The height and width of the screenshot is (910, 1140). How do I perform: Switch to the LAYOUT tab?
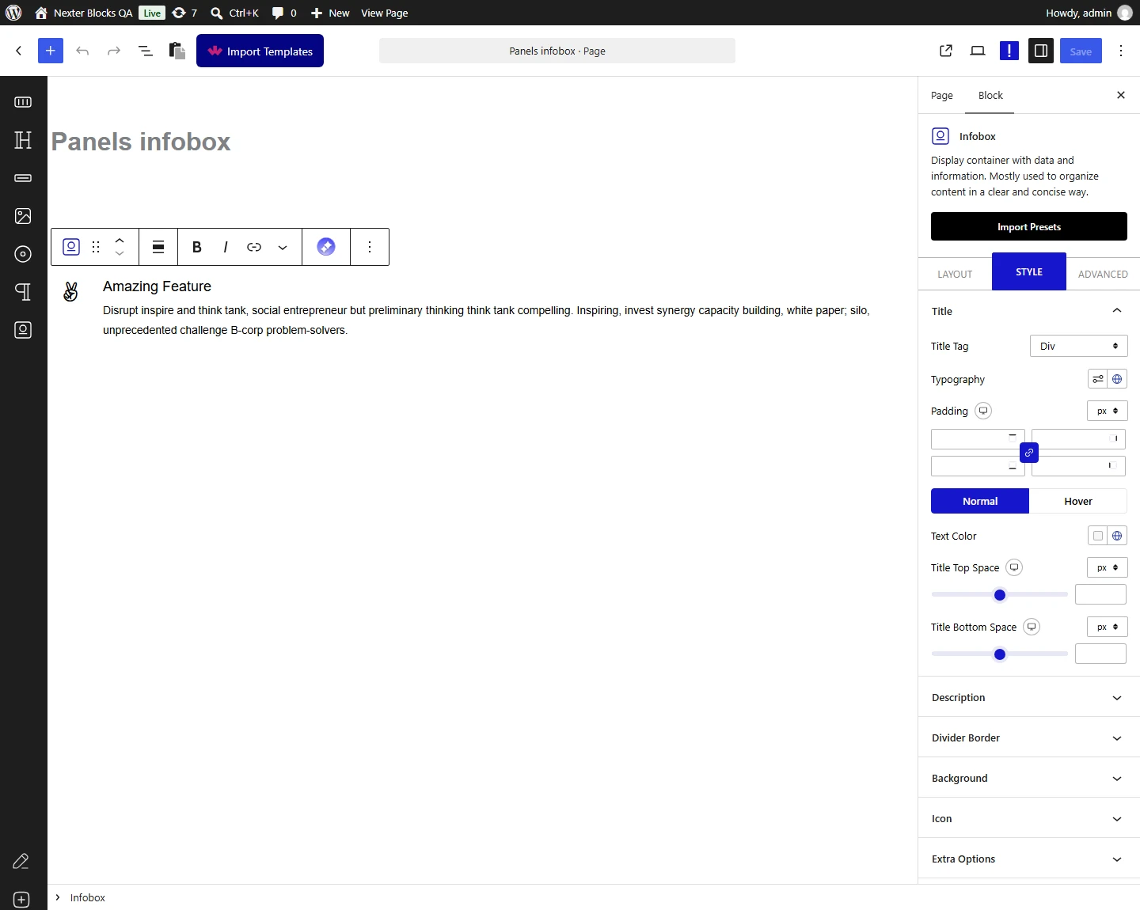click(955, 274)
